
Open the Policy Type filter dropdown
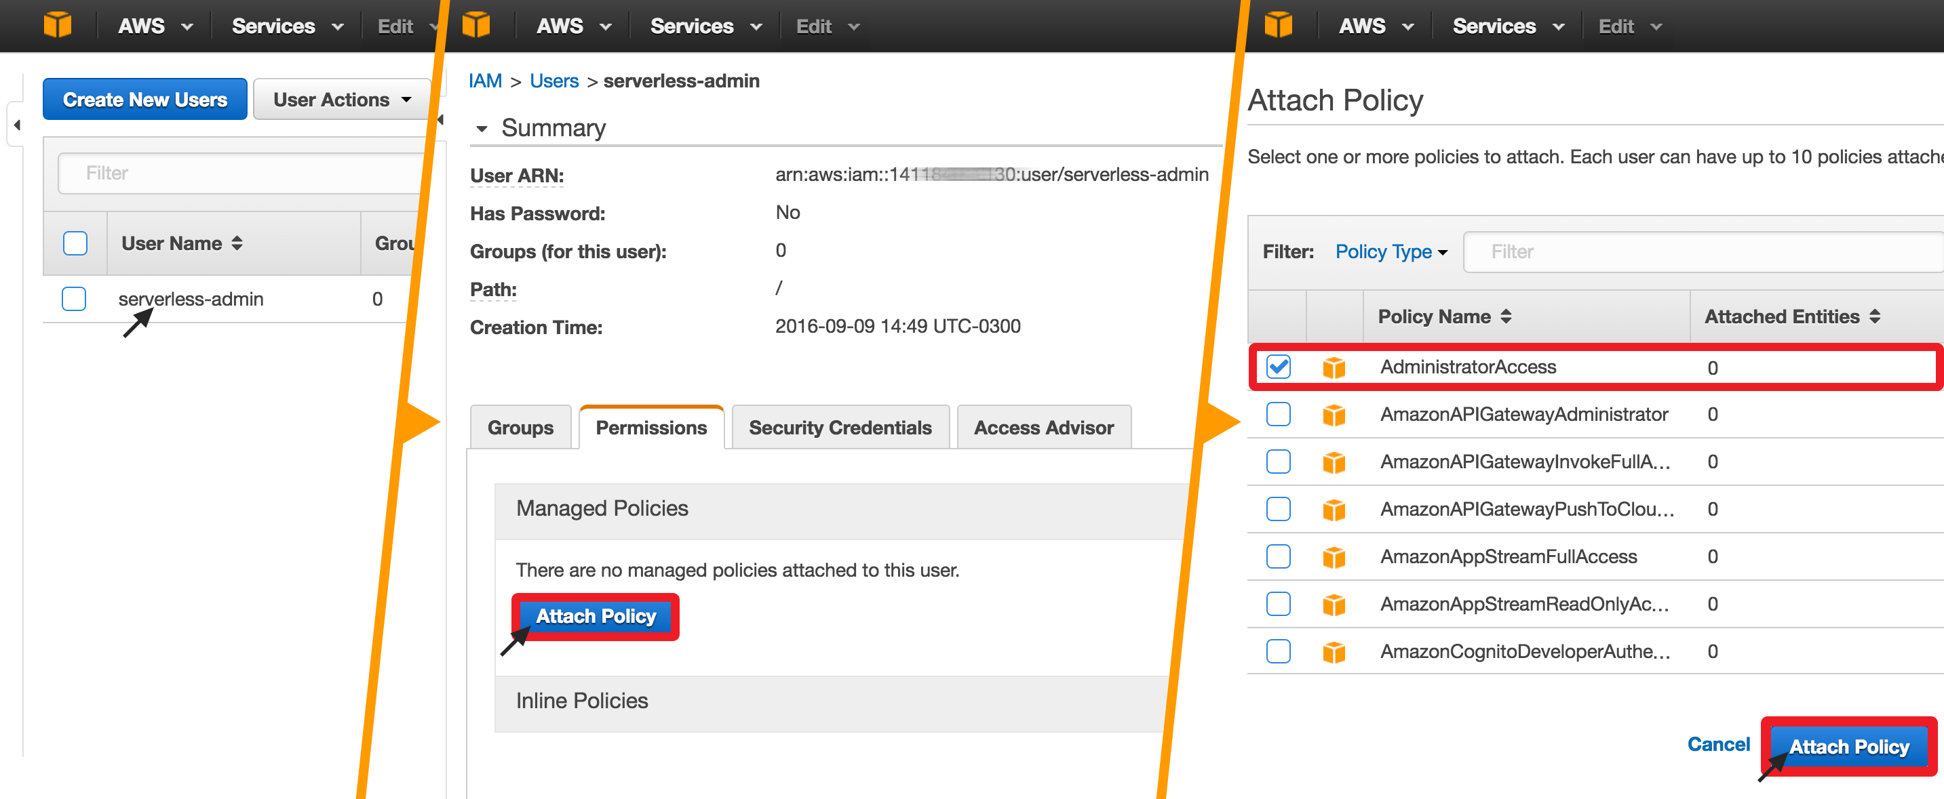pos(1390,251)
